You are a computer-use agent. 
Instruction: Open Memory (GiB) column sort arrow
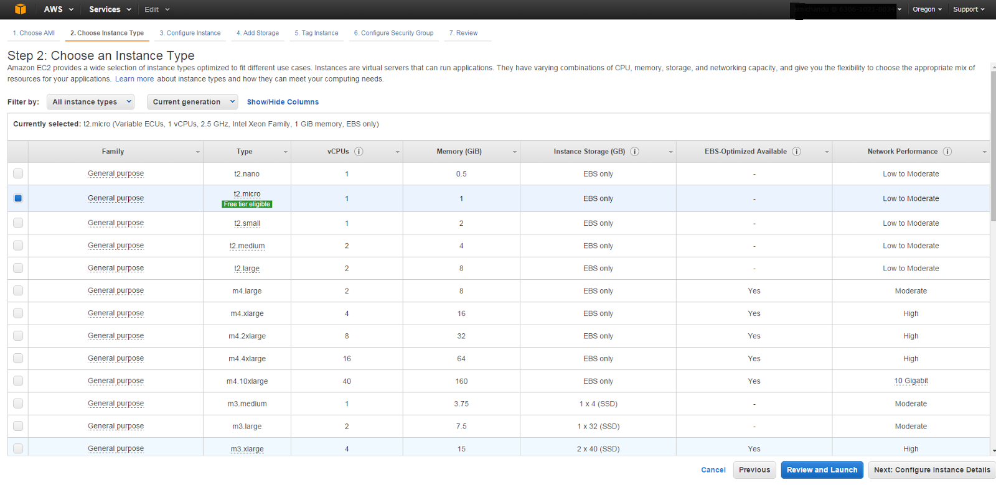(515, 152)
